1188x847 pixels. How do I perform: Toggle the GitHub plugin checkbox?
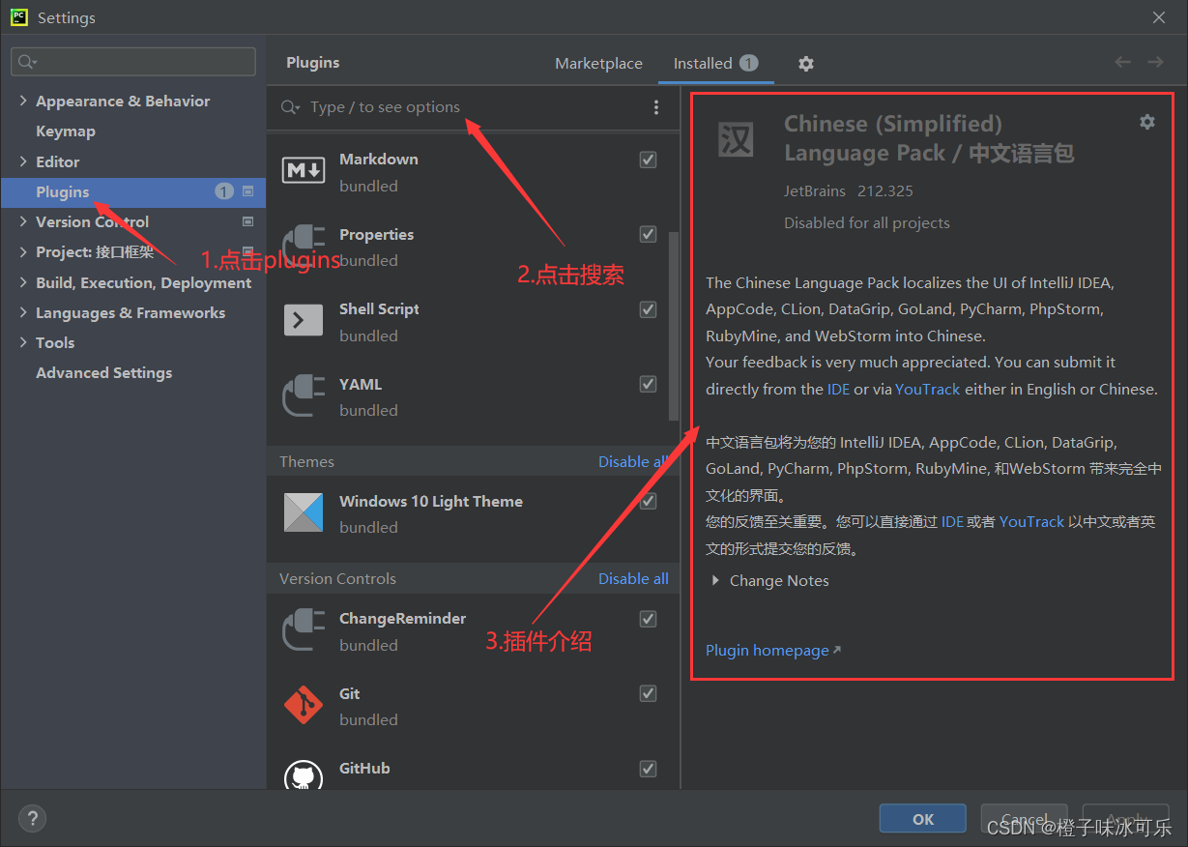click(649, 769)
